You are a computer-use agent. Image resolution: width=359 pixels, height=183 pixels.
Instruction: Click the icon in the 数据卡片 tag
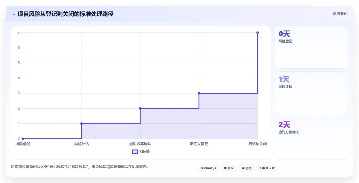pos(260,168)
